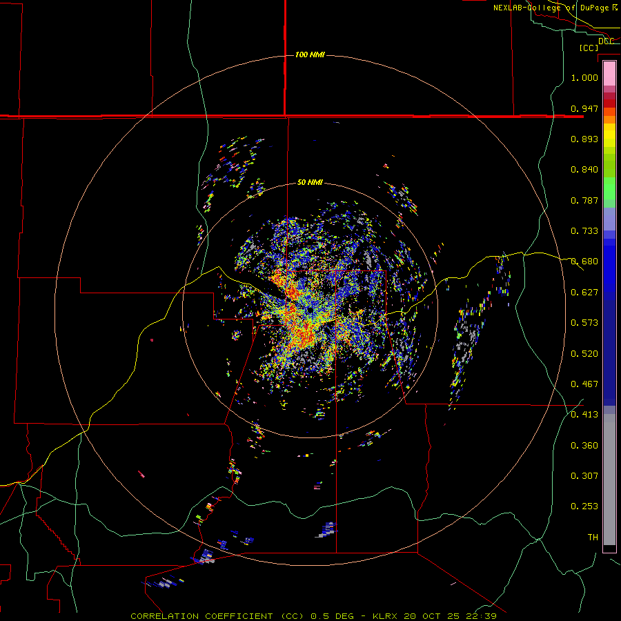Click the 20 OCT 25 date in the caption
621x621 pixels.
click(x=432, y=616)
